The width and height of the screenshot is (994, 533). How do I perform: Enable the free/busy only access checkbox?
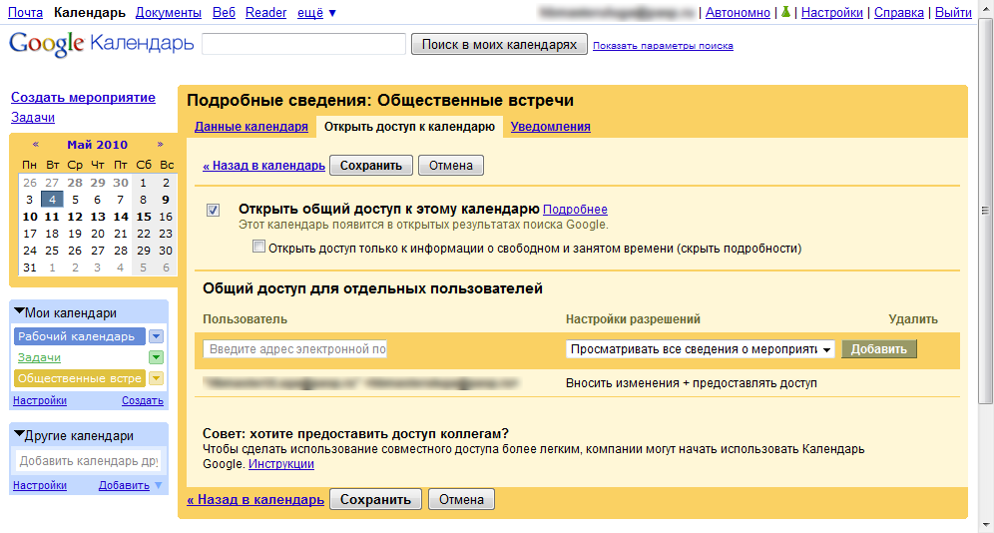coord(259,248)
